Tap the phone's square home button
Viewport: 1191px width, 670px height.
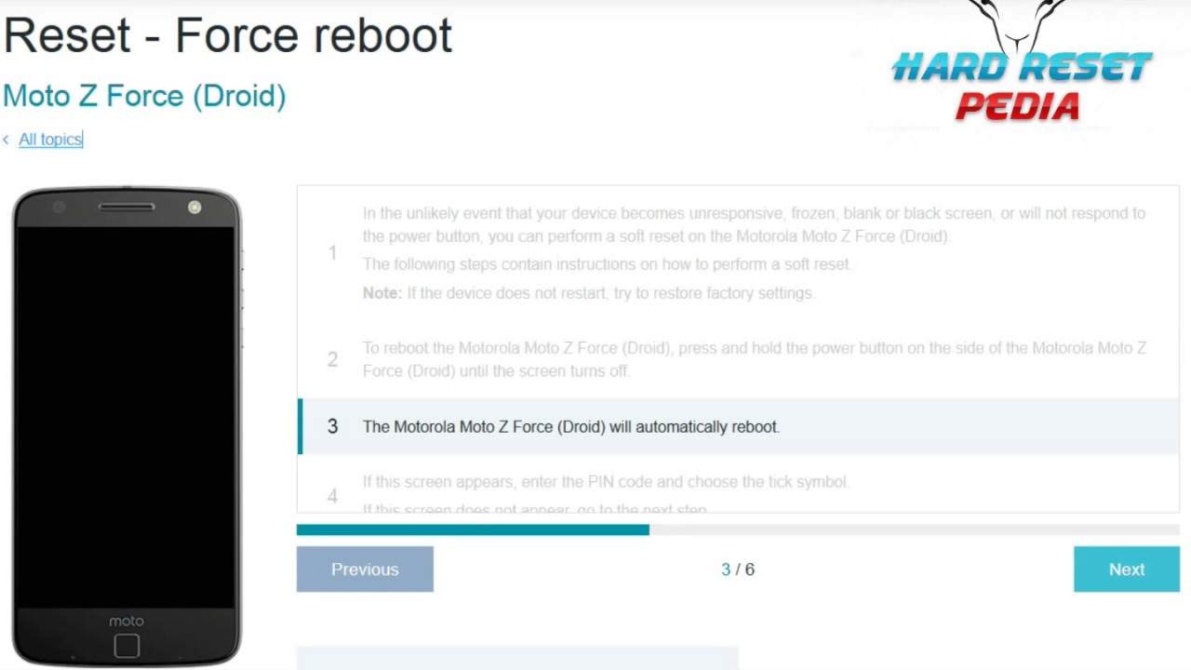(x=127, y=645)
